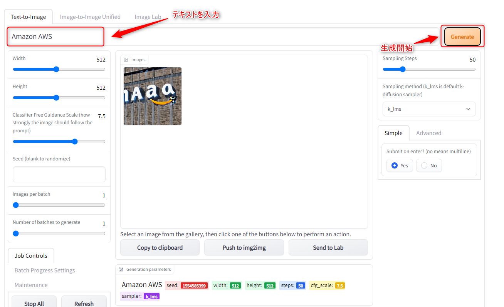Click the Seed input field
This screenshot has width=504, height=307.
click(59, 174)
